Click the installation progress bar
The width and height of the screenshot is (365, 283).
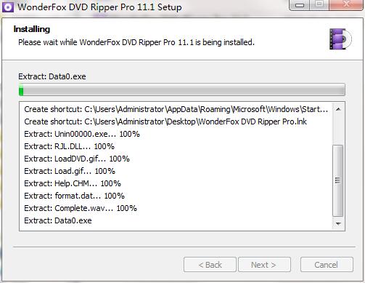[182, 89]
